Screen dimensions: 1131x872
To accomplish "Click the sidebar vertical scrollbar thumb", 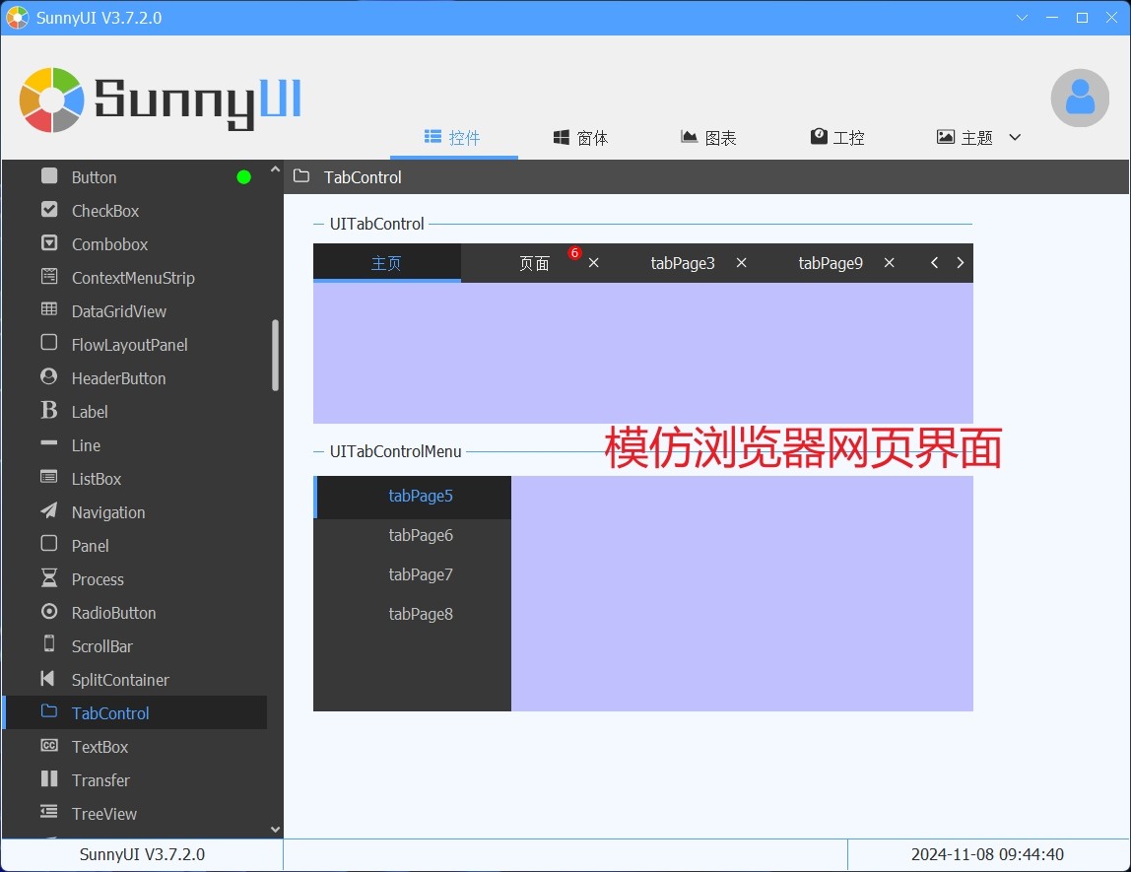I will click(x=275, y=355).
